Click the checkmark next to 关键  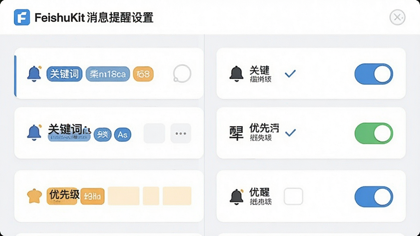(290, 74)
